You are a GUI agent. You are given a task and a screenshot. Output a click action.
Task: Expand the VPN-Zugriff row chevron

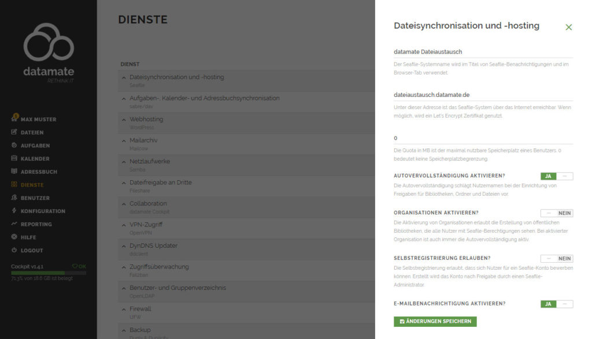124,225
